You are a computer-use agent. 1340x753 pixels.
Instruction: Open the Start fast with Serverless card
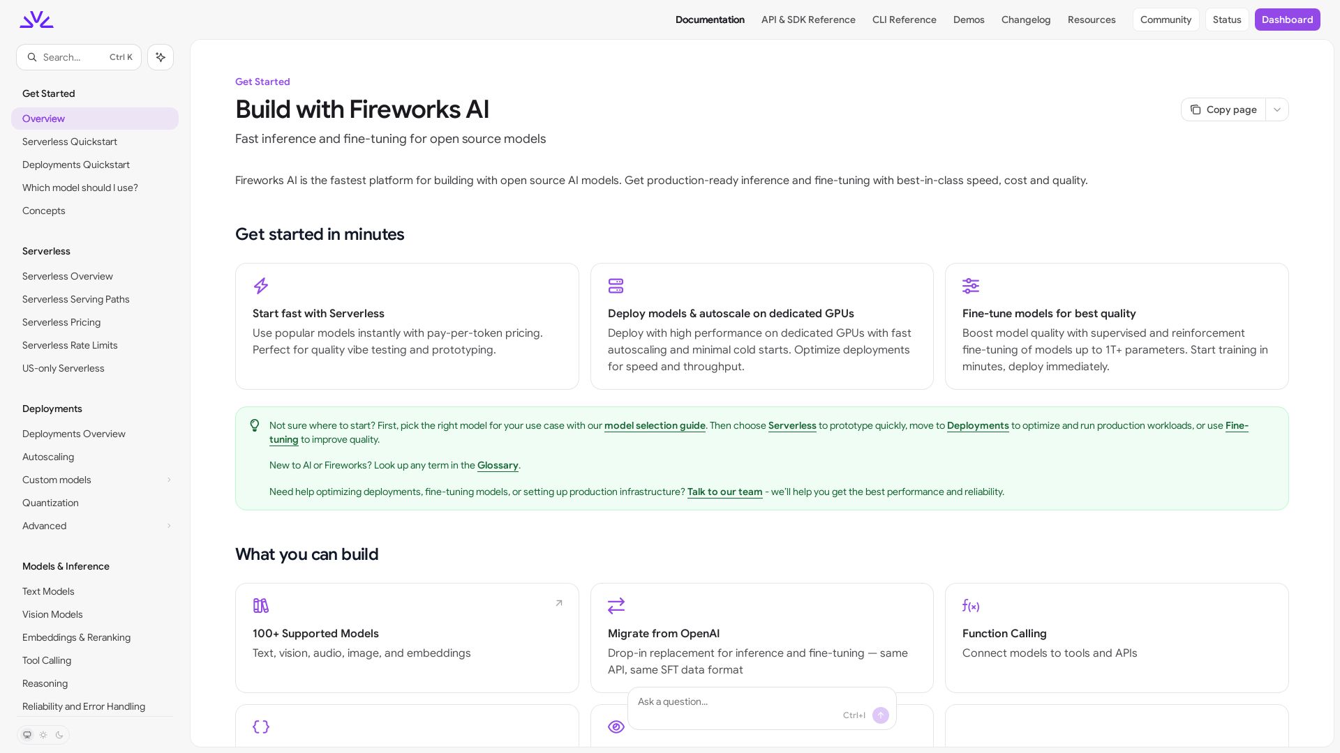[407, 326]
